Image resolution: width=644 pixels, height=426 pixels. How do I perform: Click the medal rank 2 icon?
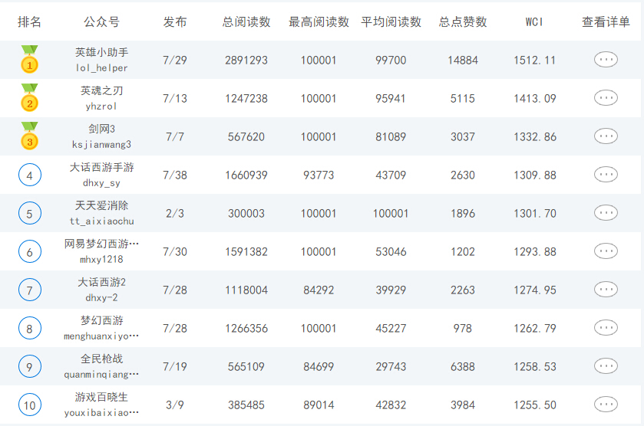pos(30,97)
